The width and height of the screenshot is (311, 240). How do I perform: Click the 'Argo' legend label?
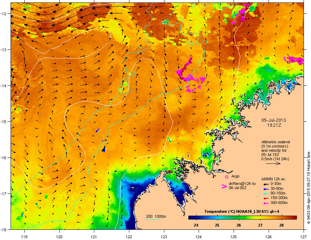click(x=235, y=176)
